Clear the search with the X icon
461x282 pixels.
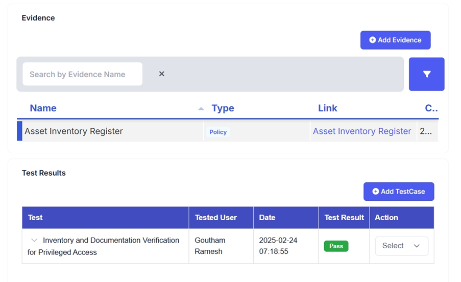click(x=161, y=74)
